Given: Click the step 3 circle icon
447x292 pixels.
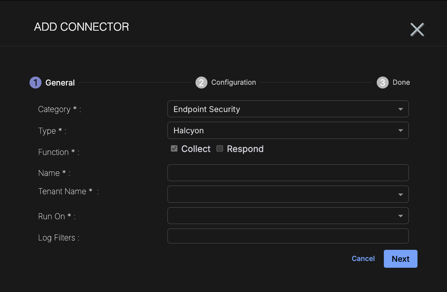Looking at the screenshot, I should tap(382, 83).
